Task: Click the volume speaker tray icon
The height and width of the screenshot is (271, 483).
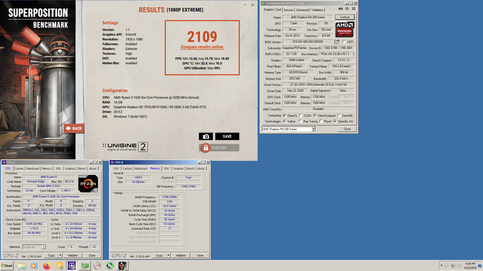Action: [x=459, y=266]
